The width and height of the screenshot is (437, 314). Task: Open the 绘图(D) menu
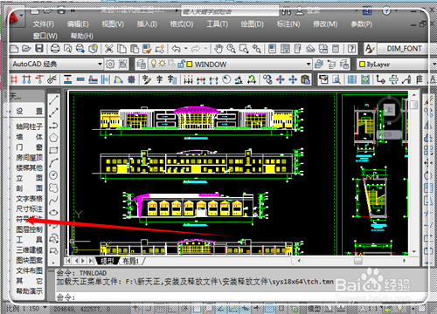[252, 24]
